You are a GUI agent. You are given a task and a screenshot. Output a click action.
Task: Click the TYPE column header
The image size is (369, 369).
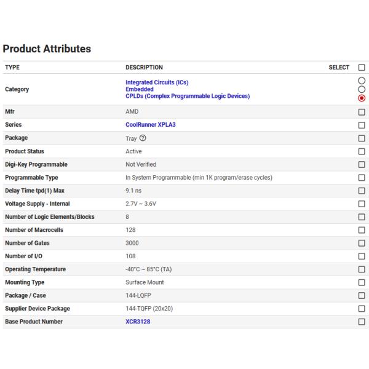tap(12, 67)
